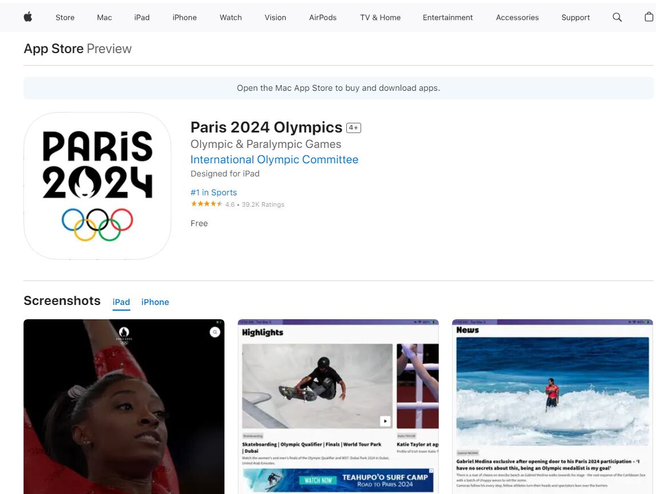The height and width of the screenshot is (494, 656).
Task: Open the Highlights screenshot thumbnail
Action: tap(338, 407)
